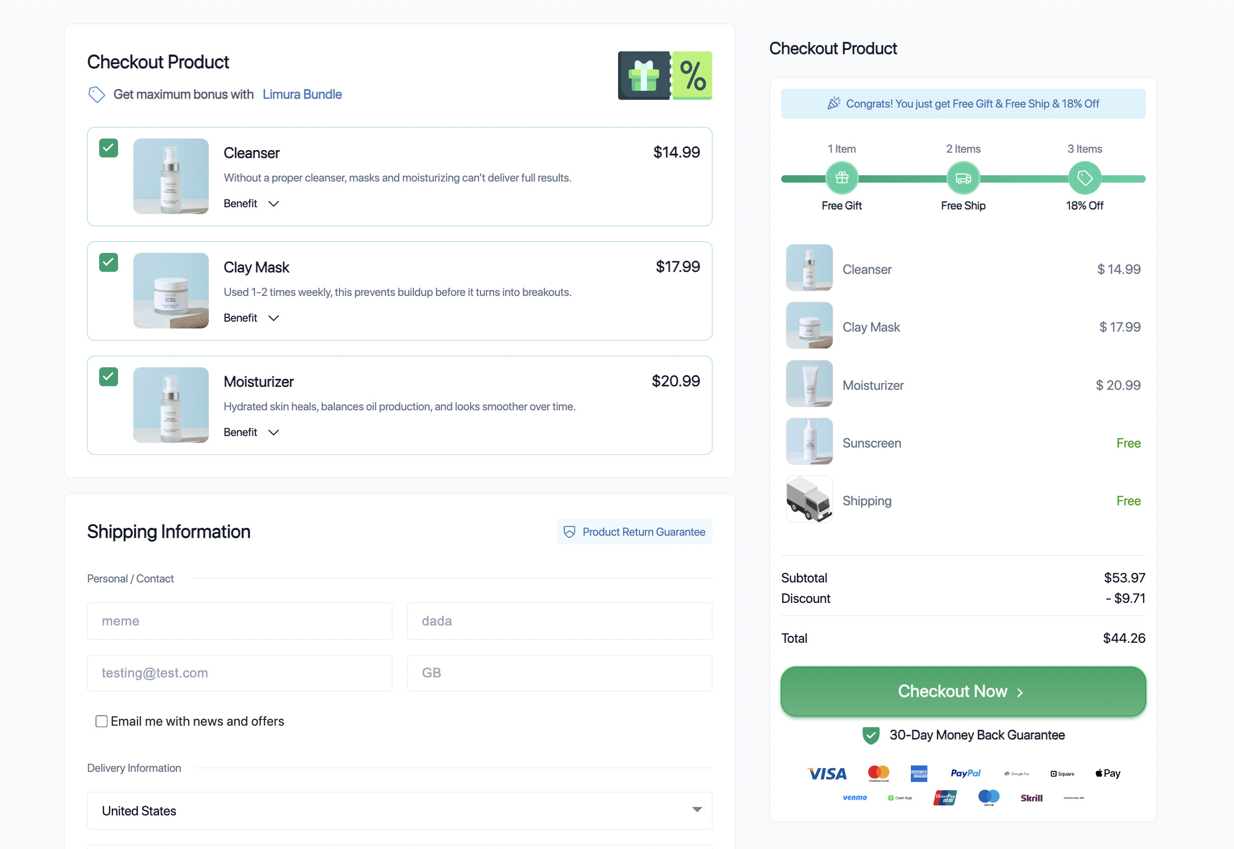Open the Limura Bundle link
Image resolution: width=1234 pixels, height=849 pixels.
tap(302, 94)
